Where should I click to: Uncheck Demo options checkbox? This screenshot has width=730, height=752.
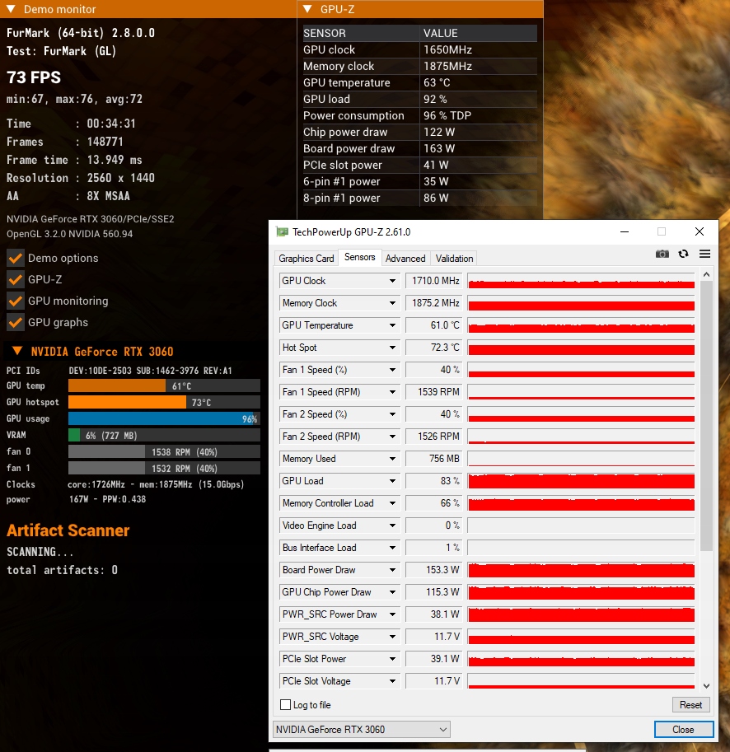click(16, 258)
